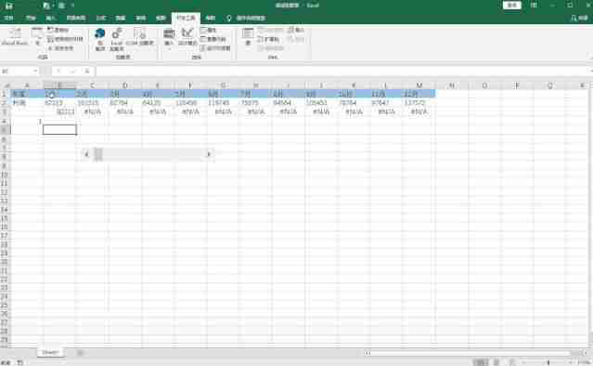Click the Record Macro button
The image size is (593, 366).
(58, 30)
